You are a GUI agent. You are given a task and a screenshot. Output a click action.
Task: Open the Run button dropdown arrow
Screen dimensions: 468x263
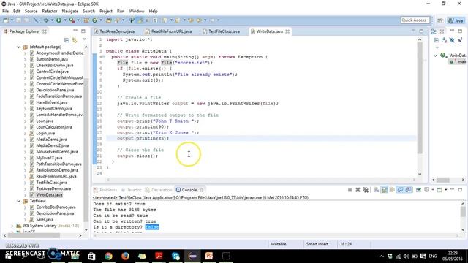click(65, 20)
